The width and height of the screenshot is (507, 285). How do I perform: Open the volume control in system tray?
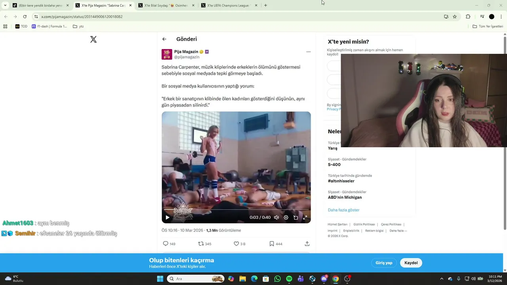tap(473, 279)
